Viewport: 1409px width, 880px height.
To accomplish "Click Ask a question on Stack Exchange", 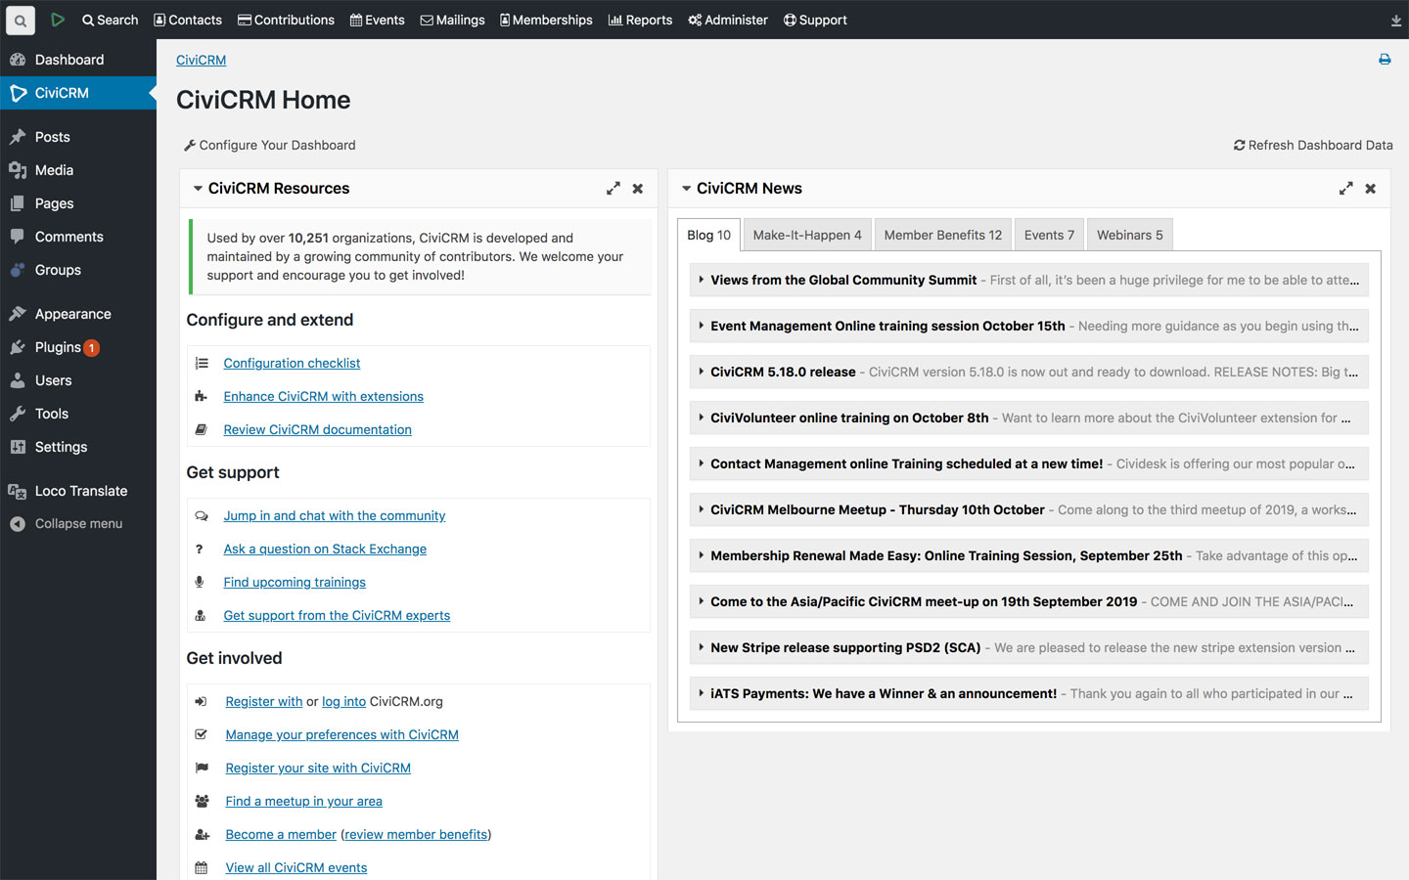I will pos(325,549).
